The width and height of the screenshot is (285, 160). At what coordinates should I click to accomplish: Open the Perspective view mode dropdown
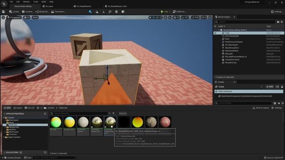[x=14, y=17]
